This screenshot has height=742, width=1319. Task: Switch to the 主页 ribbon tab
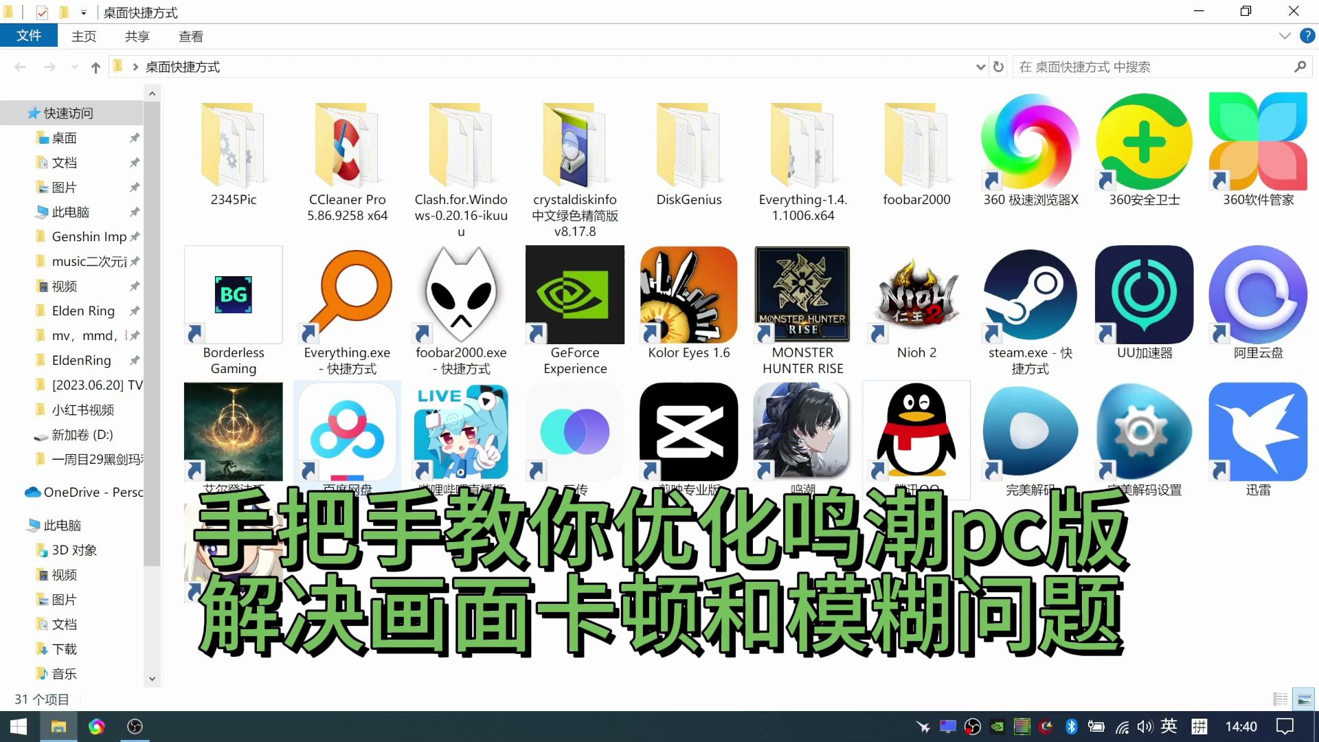(x=84, y=36)
